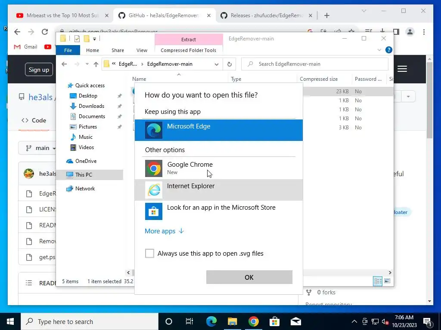Screen dimensions: 441x330
Task: Open the he3als user link
Action: click(x=40, y=97)
